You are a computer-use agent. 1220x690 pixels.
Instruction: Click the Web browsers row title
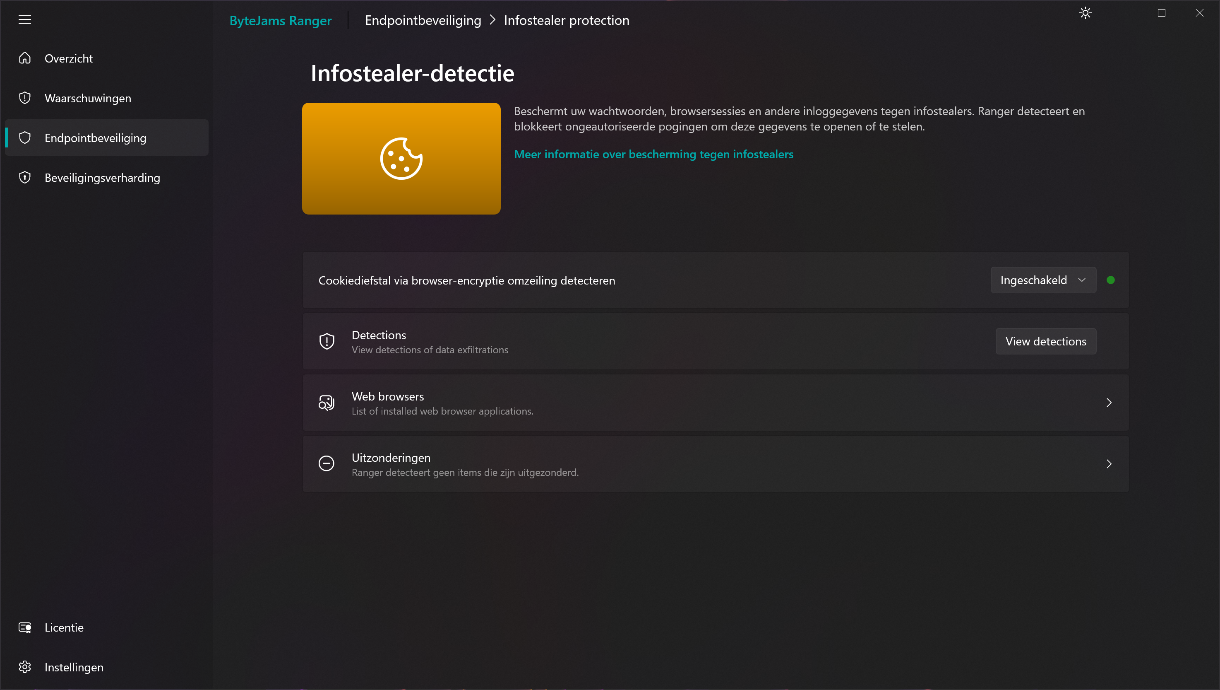point(387,396)
